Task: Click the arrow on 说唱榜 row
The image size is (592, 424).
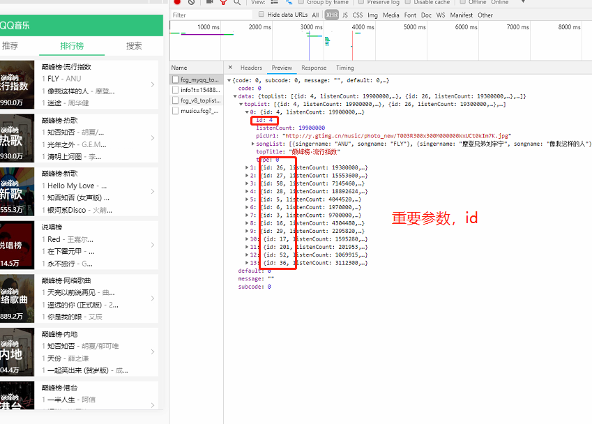Action: [x=153, y=245]
